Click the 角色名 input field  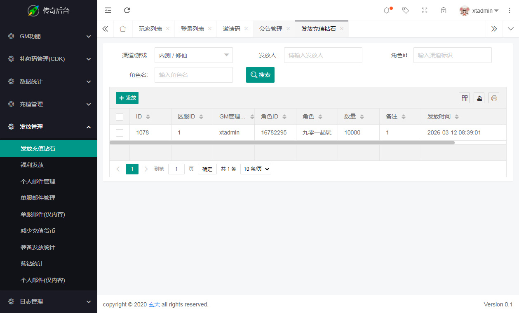194,75
